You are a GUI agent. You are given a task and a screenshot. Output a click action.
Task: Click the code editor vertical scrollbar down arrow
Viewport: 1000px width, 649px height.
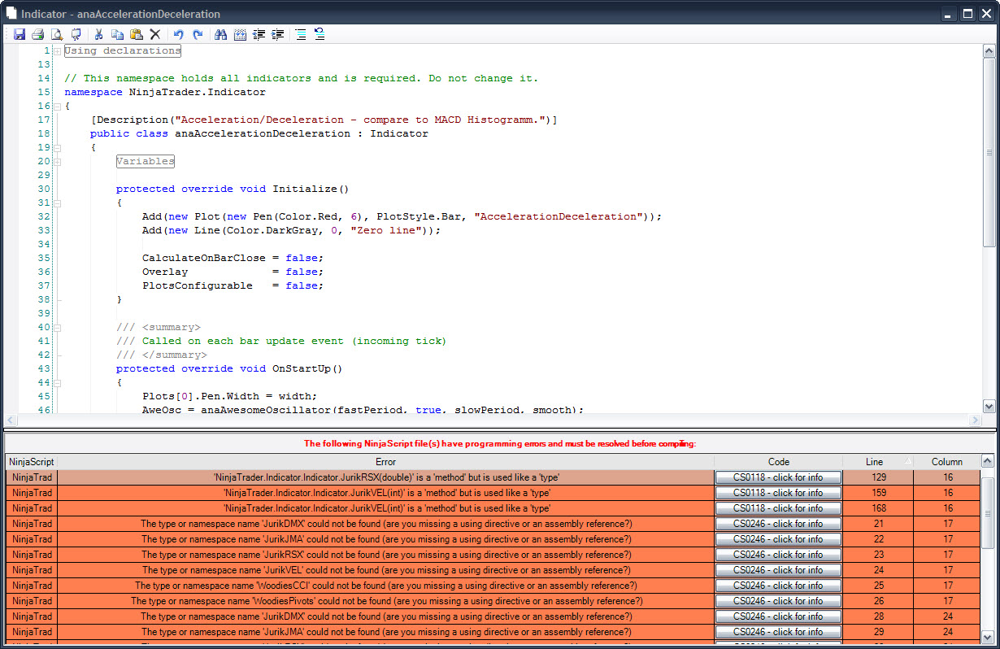click(x=989, y=406)
